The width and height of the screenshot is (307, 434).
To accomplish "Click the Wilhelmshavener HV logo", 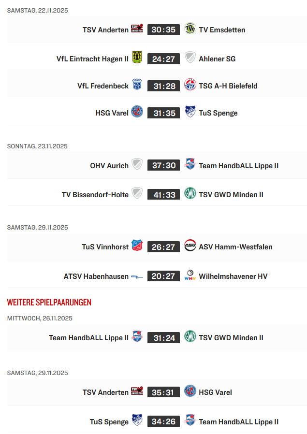I will [190, 275].
